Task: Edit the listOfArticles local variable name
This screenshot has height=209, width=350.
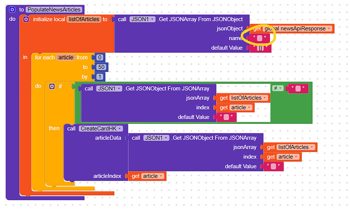Action: pyautogui.click(x=84, y=19)
